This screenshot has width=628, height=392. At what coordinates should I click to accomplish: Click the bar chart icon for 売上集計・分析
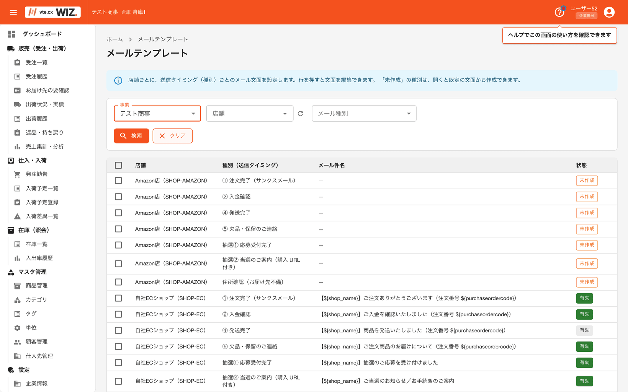(x=17, y=146)
